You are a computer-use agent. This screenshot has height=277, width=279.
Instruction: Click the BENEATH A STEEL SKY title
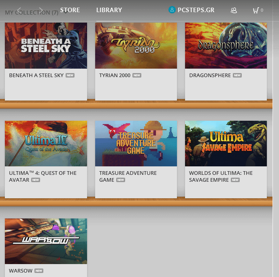(x=36, y=76)
